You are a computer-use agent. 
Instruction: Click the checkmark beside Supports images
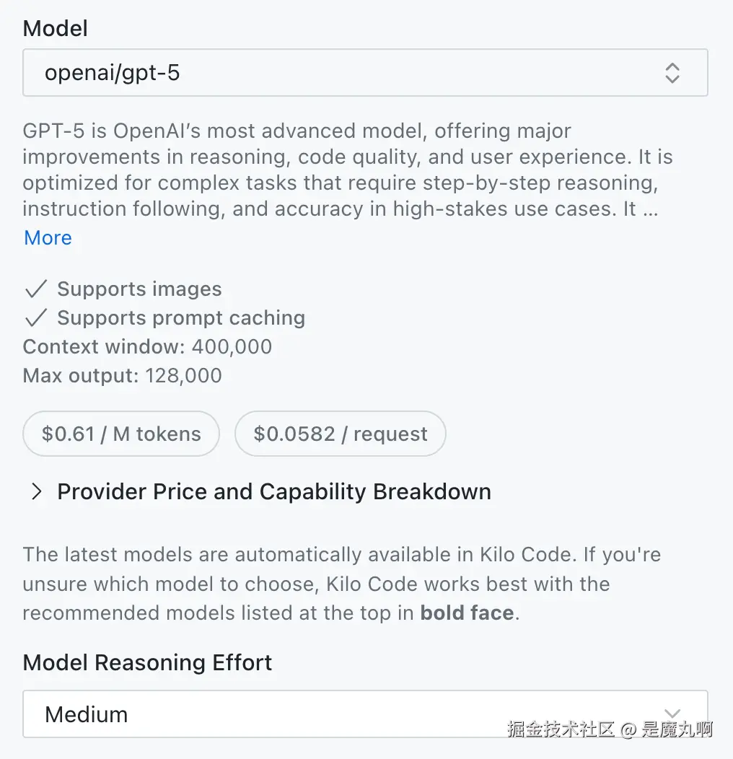[35, 289]
